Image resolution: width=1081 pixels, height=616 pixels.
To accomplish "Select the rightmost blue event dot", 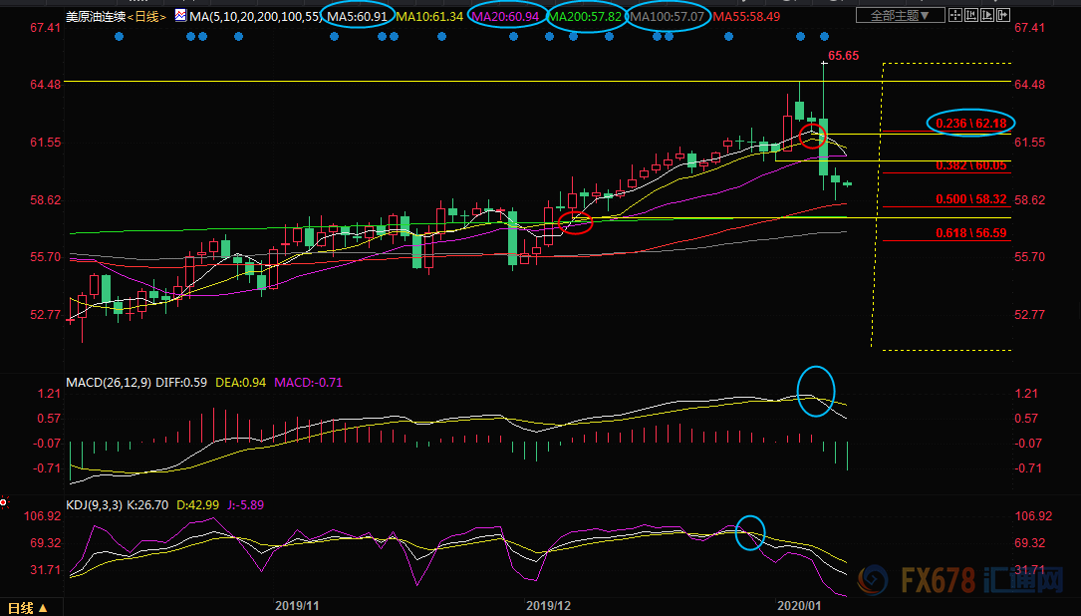I will pos(824,36).
